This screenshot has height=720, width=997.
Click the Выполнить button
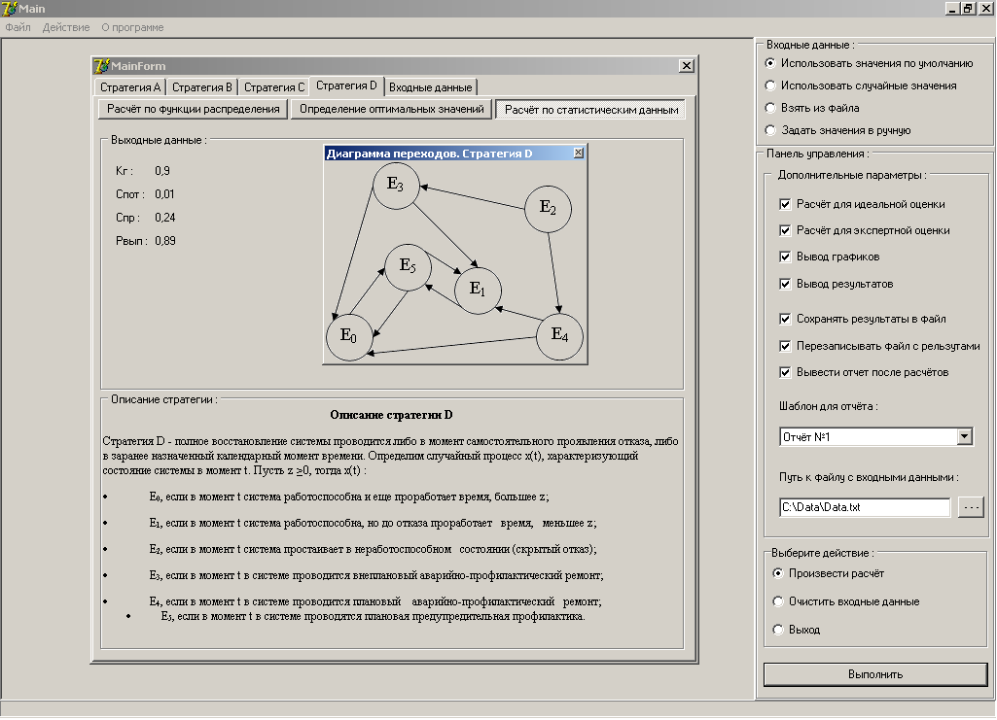(875, 674)
